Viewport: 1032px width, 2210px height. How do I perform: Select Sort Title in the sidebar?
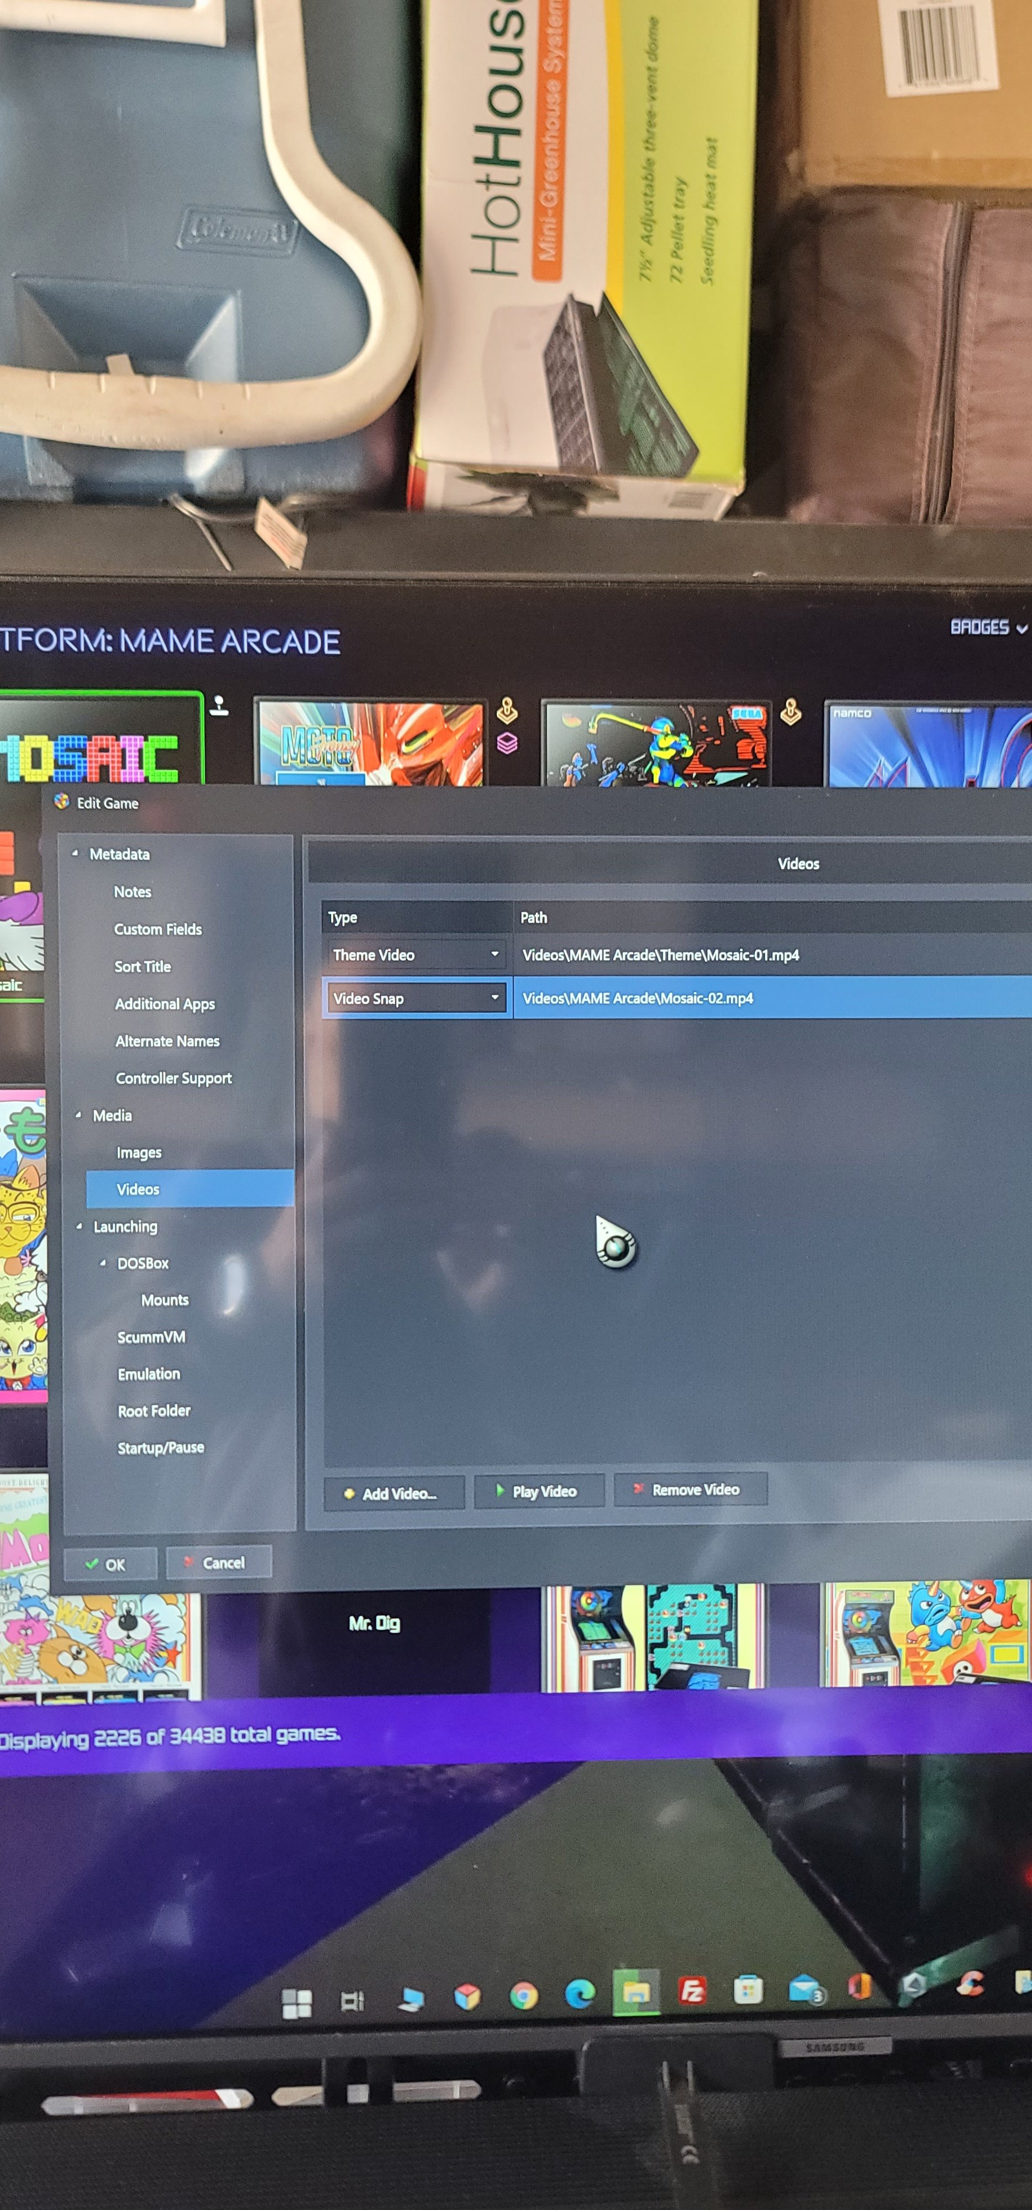[143, 966]
